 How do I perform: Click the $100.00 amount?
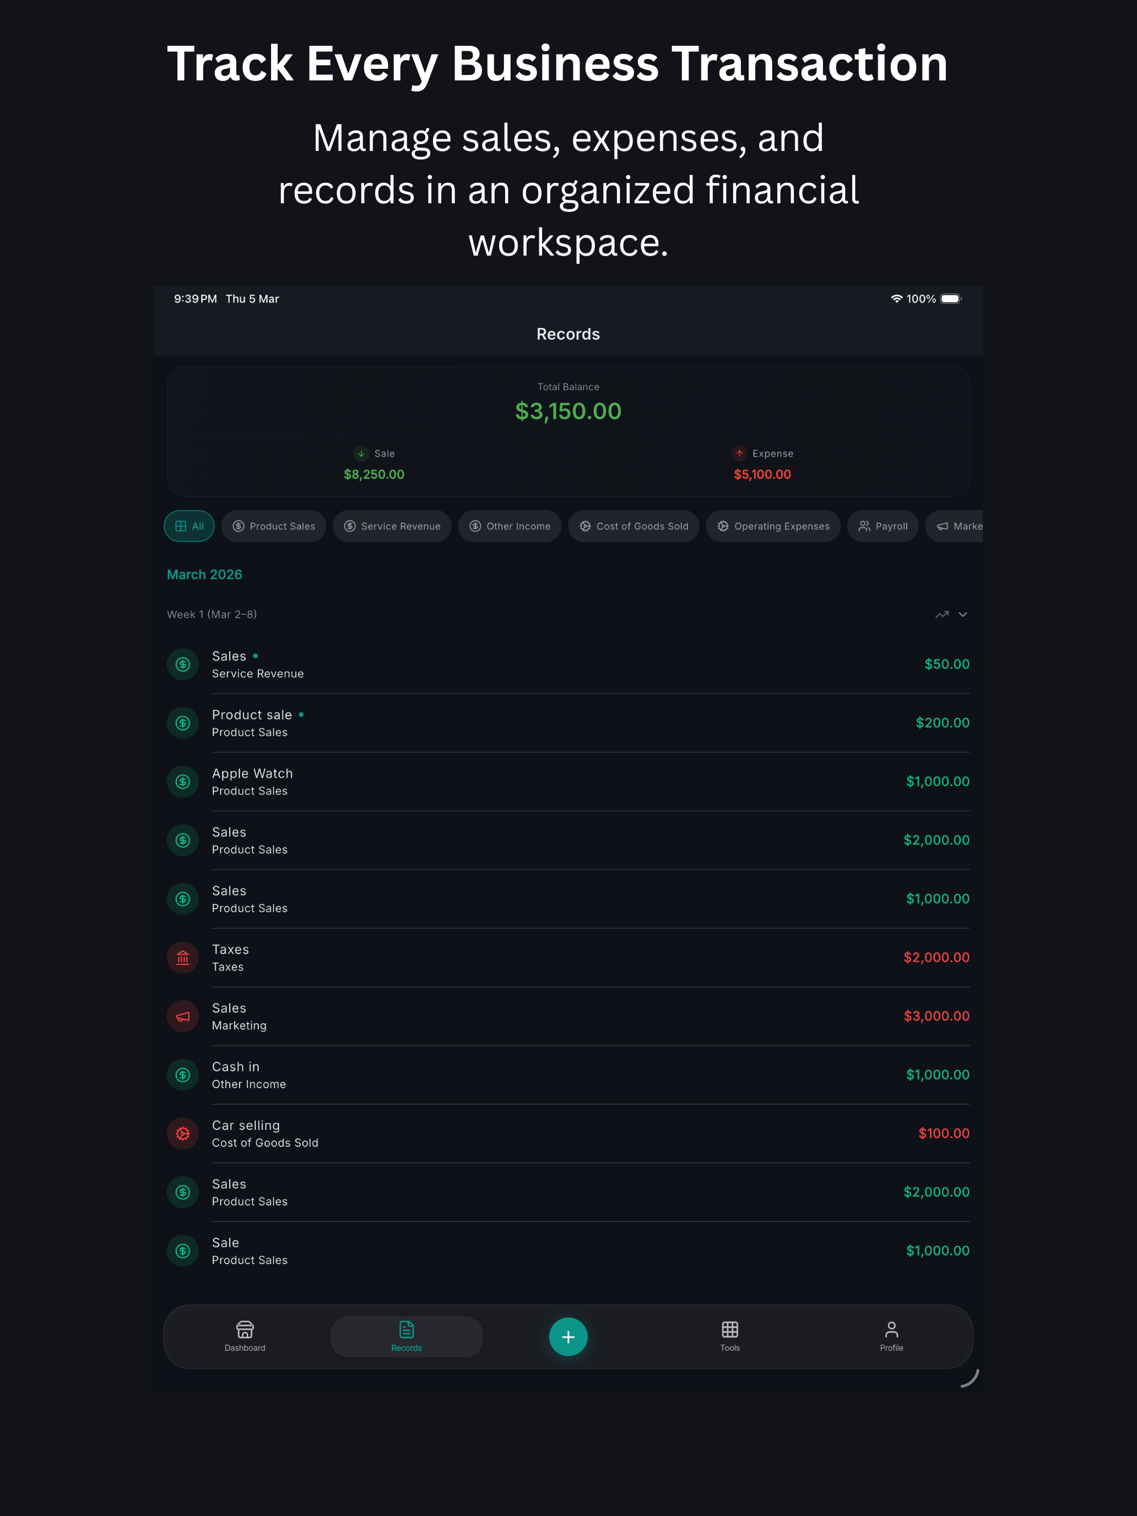coord(944,1134)
